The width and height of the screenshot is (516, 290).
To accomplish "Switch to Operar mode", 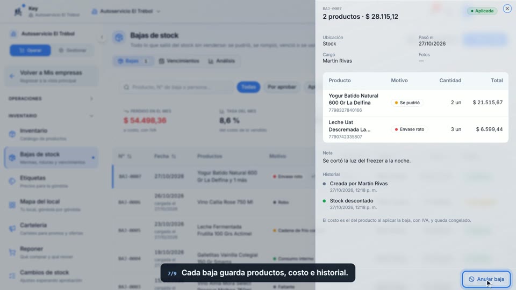I will pos(30,50).
